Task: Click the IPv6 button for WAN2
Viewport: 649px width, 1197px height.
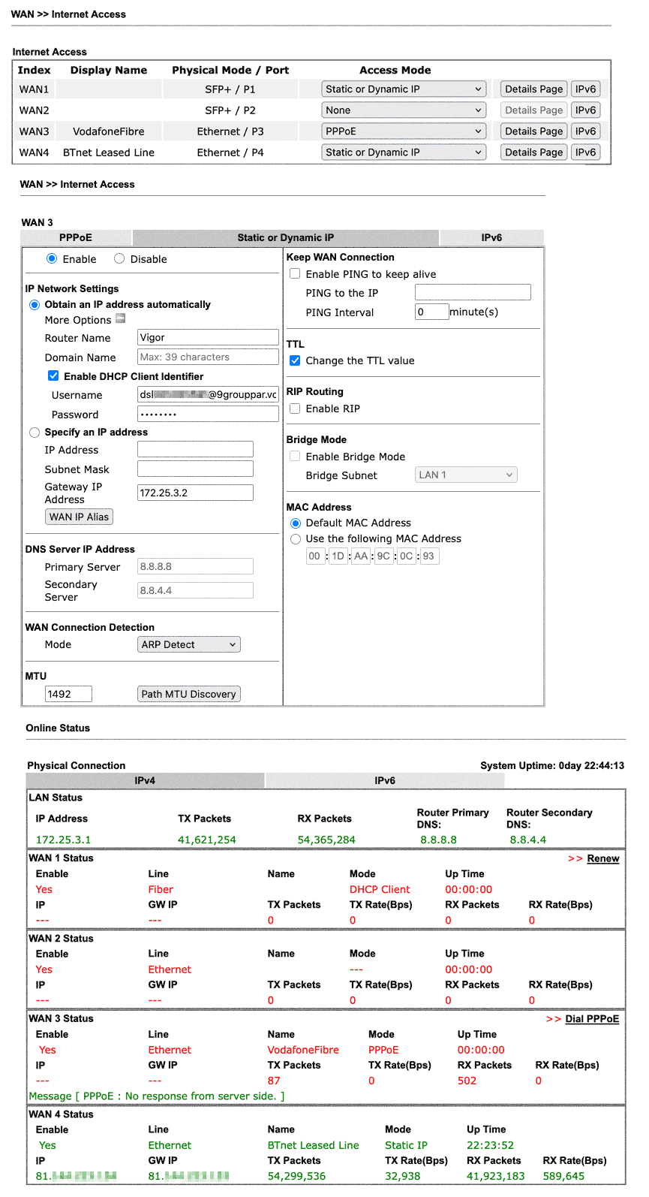Action: click(x=585, y=110)
